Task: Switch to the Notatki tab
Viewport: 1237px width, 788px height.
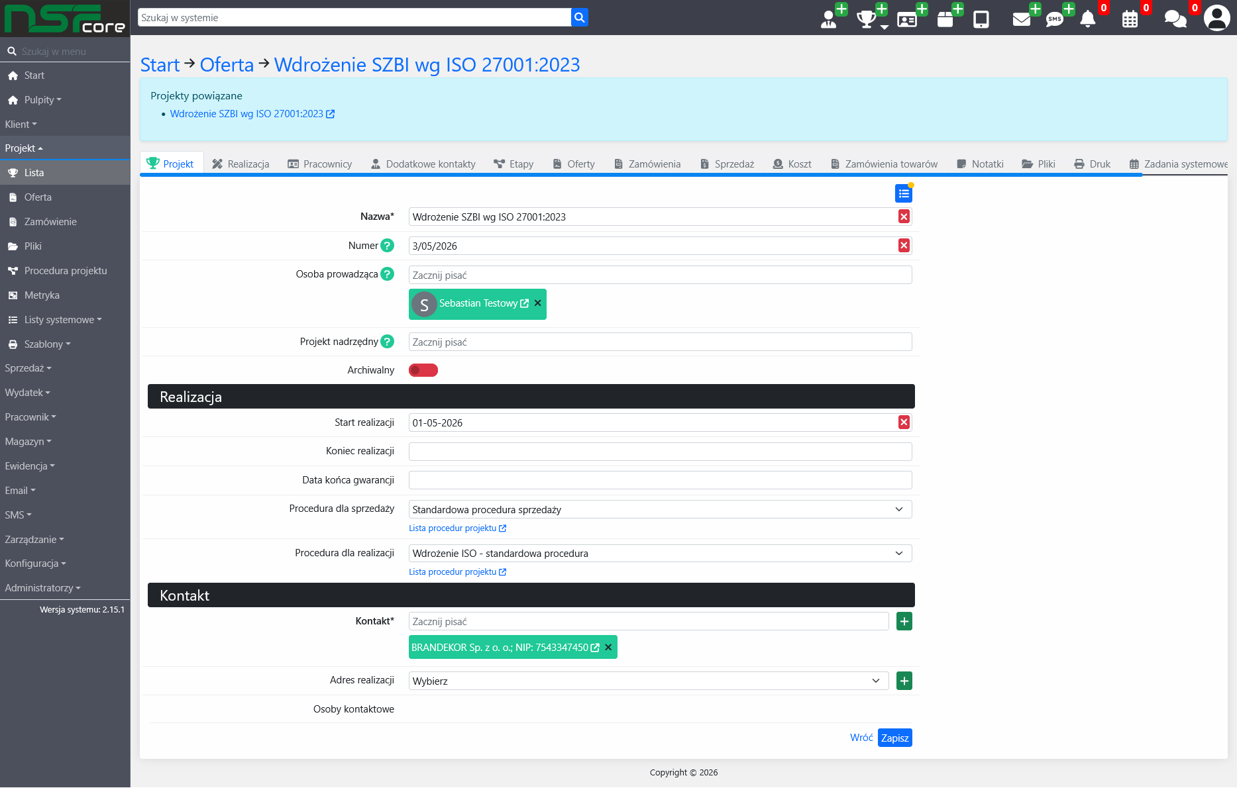Action: pyautogui.click(x=980, y=164)
